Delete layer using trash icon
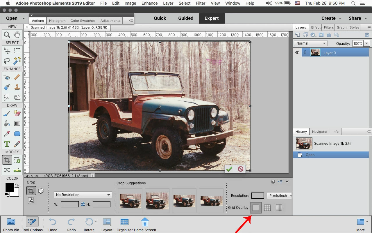This screenshot has width=372, height=233. [x=367, y=35]
